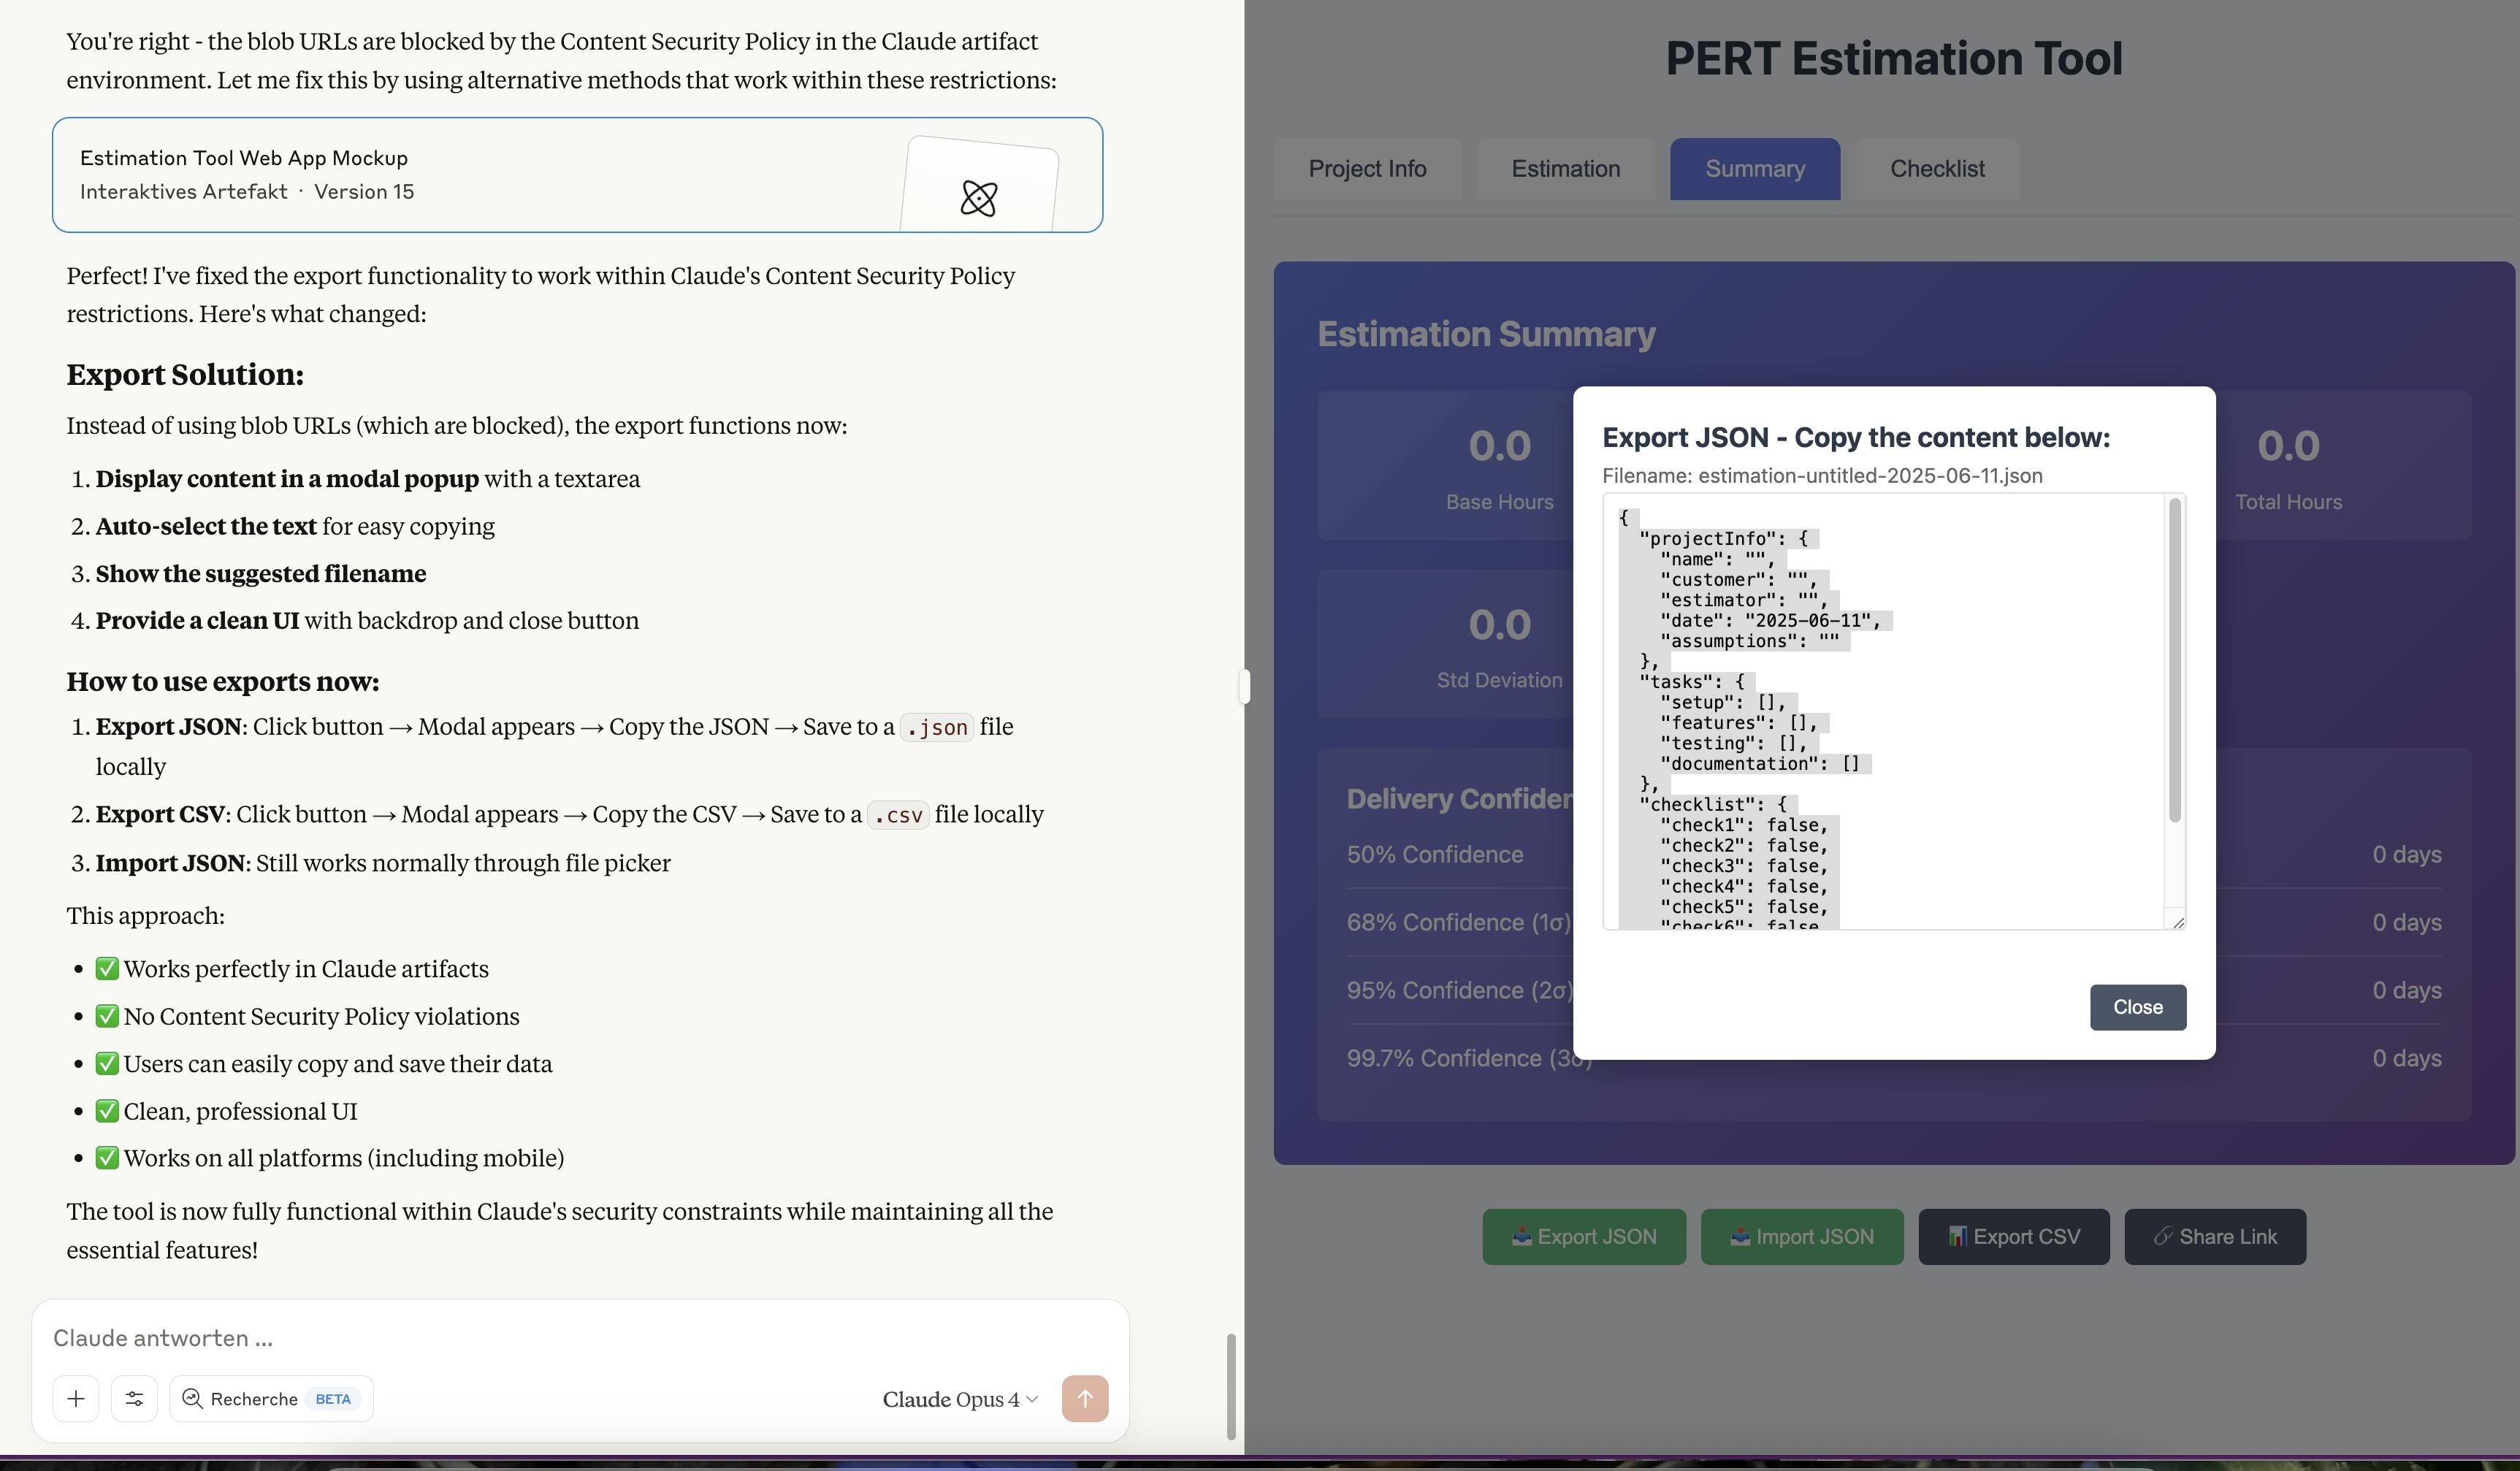Viewport: 2520px width, 1471px height.
Task: Click the Export CSV button
Action: pyautogui.click(x=2014, y=1236)
